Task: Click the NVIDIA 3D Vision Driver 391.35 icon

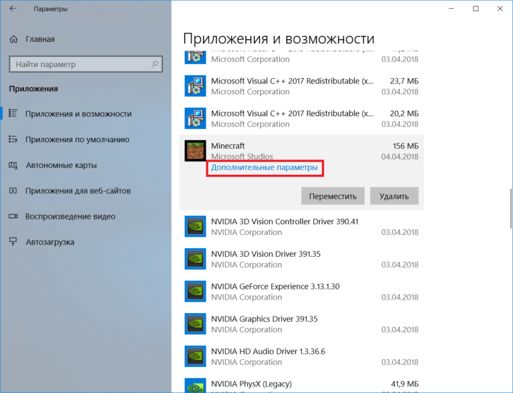Action: tap(195, 259)
